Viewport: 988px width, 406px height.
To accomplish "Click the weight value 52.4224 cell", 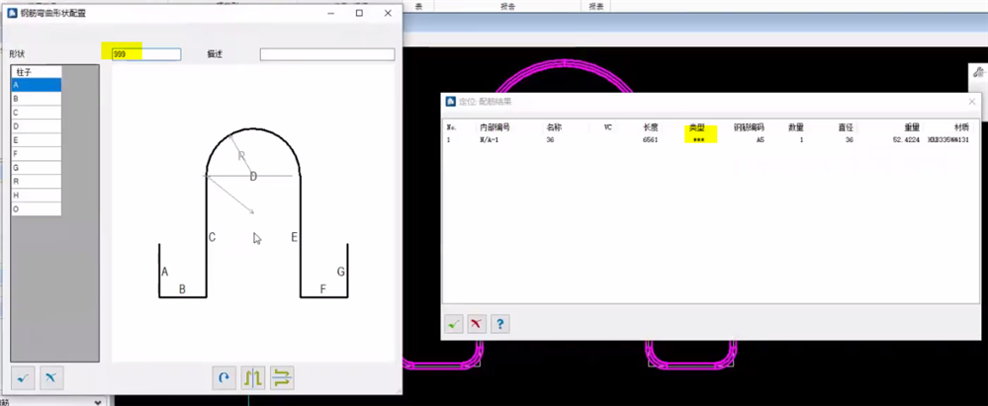I will [906, 139].
